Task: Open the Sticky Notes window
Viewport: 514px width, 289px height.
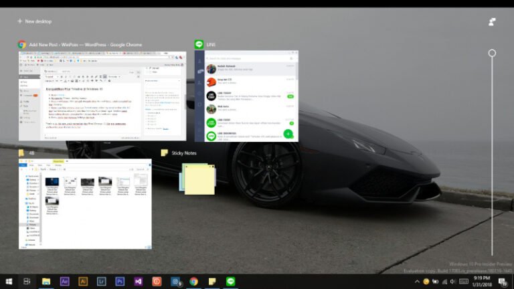Action: point(197,178)
